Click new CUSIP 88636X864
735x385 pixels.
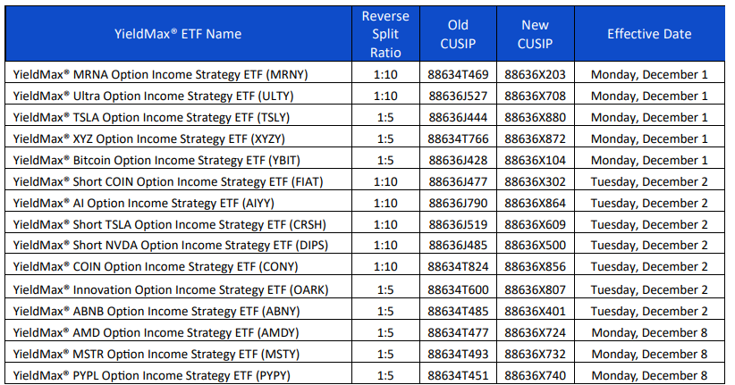coord(535,204)
